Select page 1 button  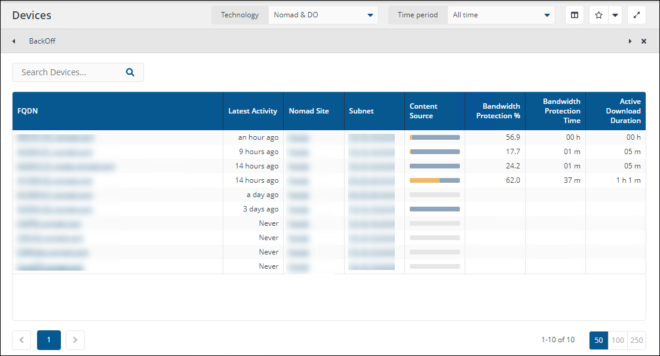[x=49, y=340]
